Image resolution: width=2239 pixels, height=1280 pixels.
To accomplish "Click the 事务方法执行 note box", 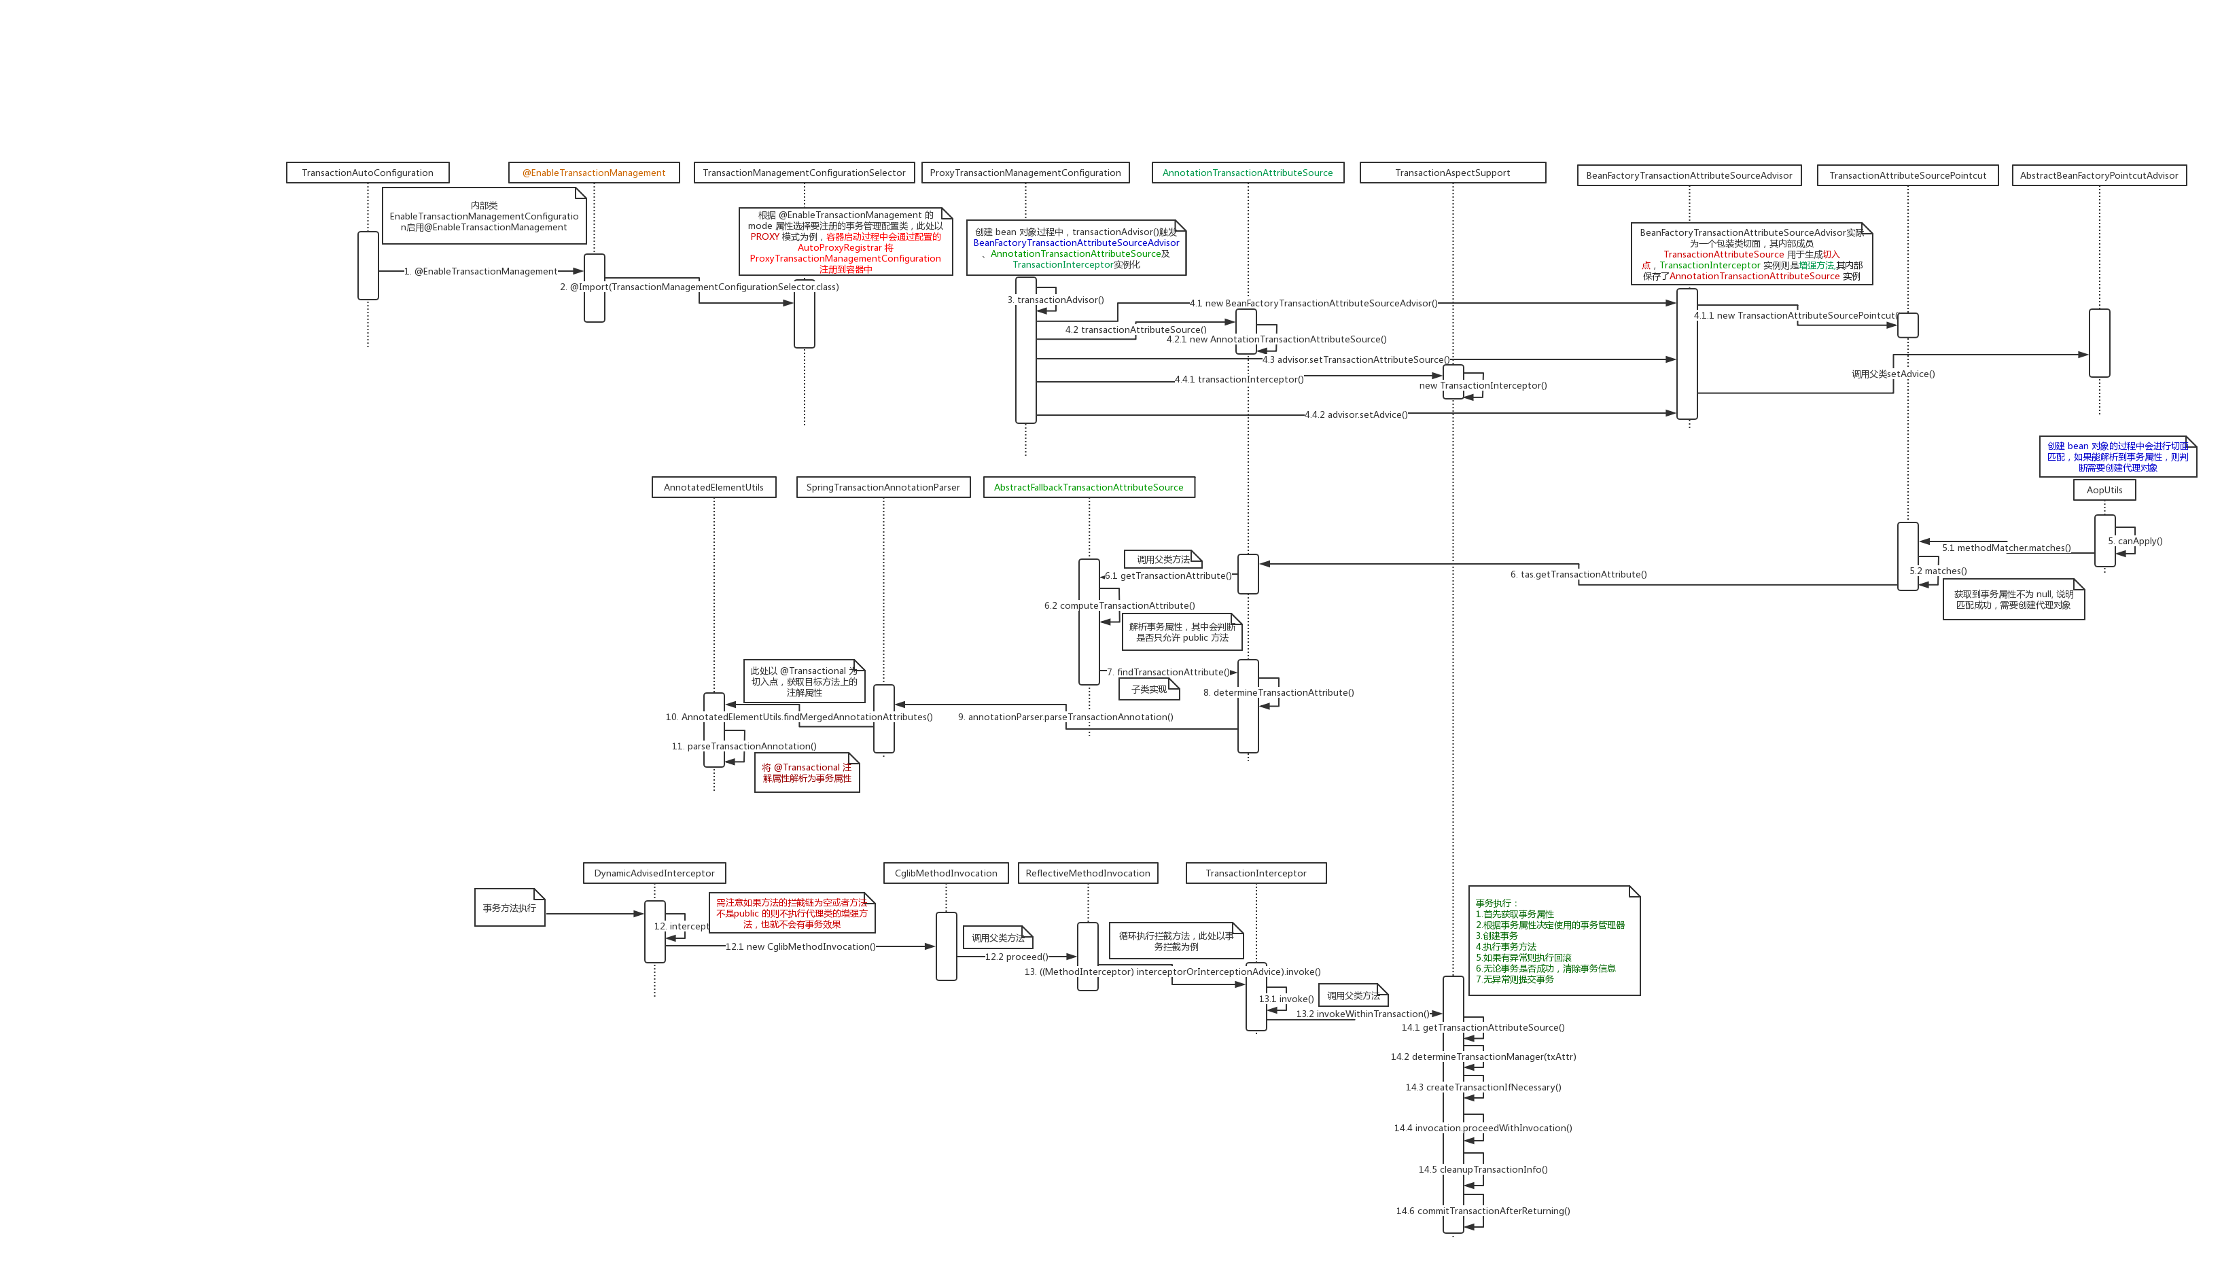I will tap(509, 907).
